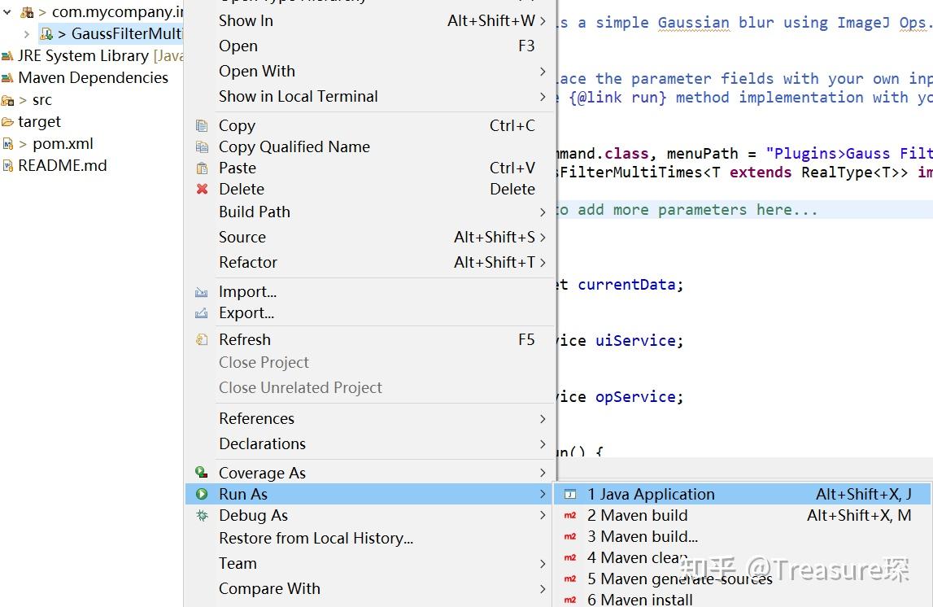Open README.md in project tree
The height and width of the screenshot is (607, 933).
[x=62, y=165]
